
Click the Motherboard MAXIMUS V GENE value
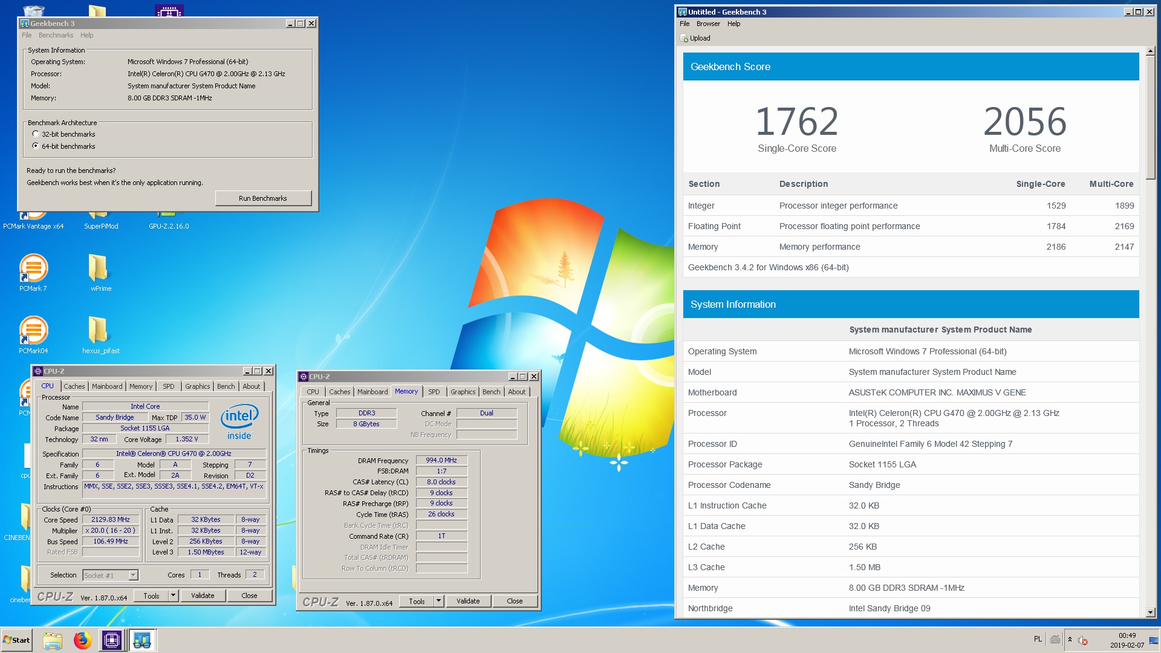pyautogui.click(x=937, y=392)
